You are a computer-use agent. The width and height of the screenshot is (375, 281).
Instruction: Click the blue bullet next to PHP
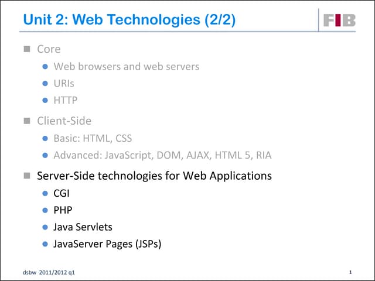(x=45, y=210)
